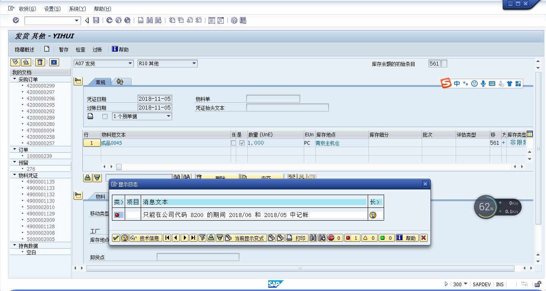Click the sort/filter icon below the item table
Screen dimensions: 546x291
coord(97,177)
